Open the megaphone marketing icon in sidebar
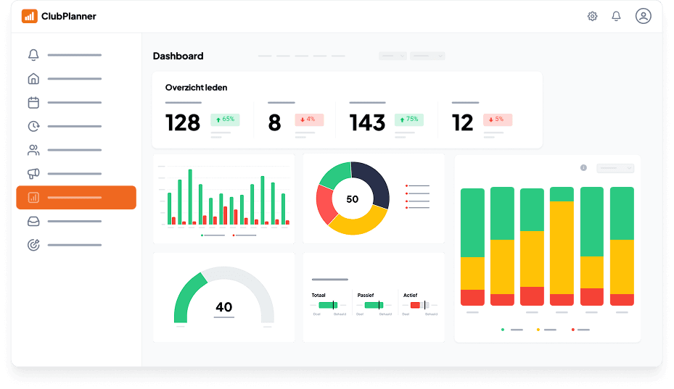Screen dimensions: 674x389 (33, 174)
